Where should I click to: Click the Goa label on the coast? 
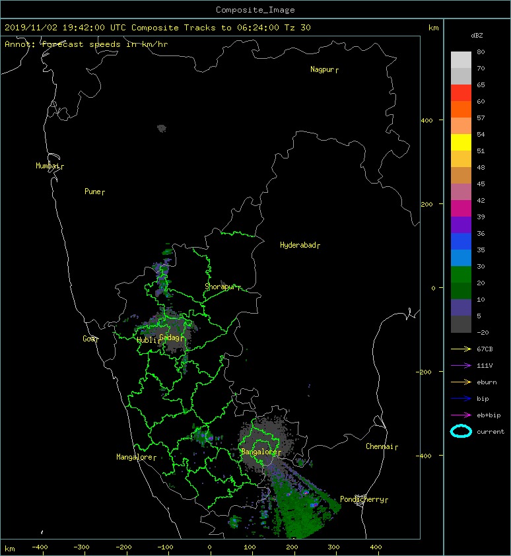[x=90, y=339]
